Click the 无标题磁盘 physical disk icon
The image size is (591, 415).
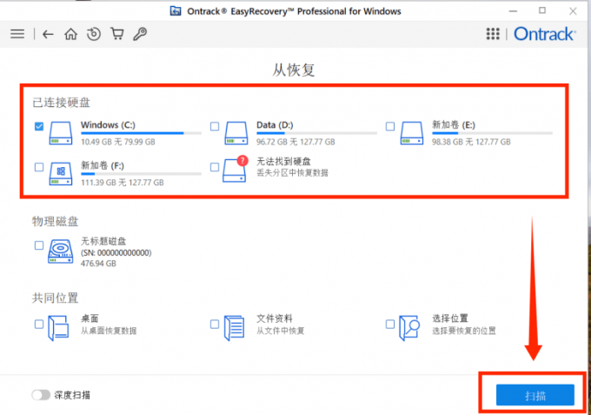[x=60, y=251]
